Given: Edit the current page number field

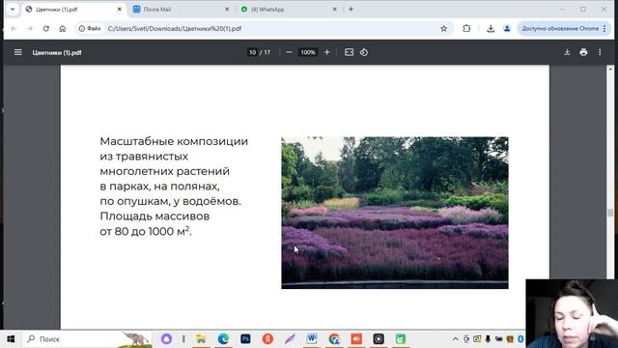Looking at the screenshot, I should click(252, 52).
